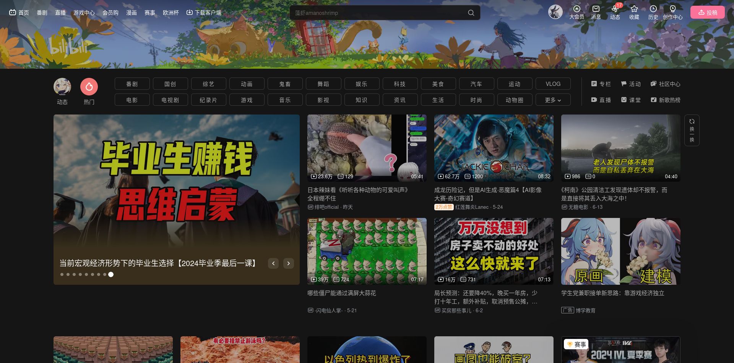The image size is (734, 363).
Task: Open the 学生党兼职接单新思路 ad title
Action: pyautogui.click(x=613, y=293)
